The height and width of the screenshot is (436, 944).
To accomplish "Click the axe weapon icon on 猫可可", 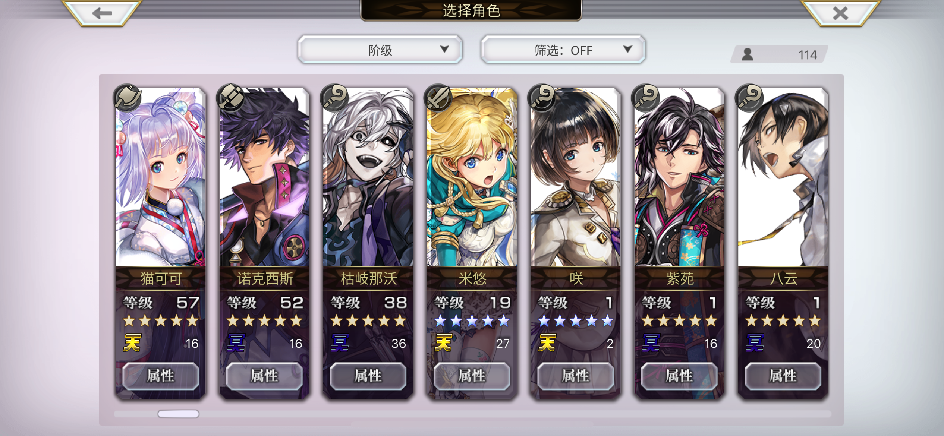I will click(x=128, y=98).
